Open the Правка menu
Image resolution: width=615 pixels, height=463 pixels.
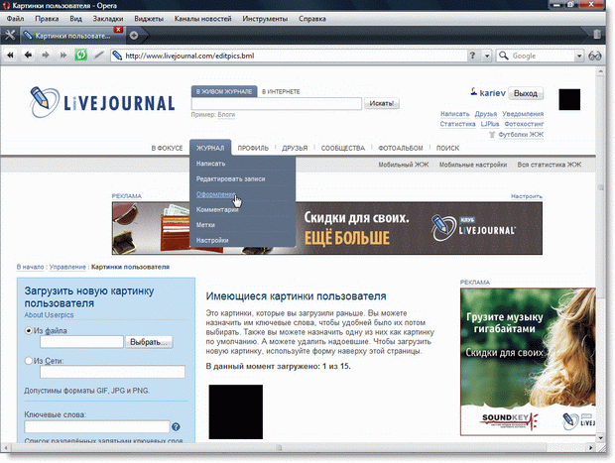point(47,19)
